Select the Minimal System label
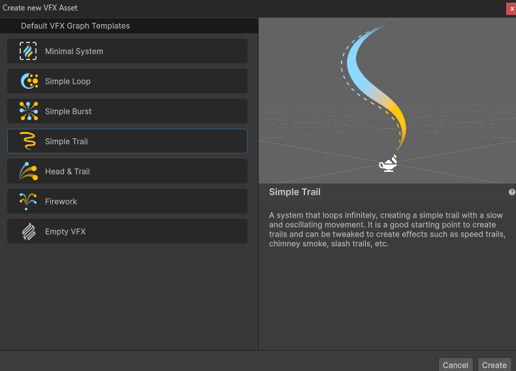516x371 pixels. click(x=74, y=52)
